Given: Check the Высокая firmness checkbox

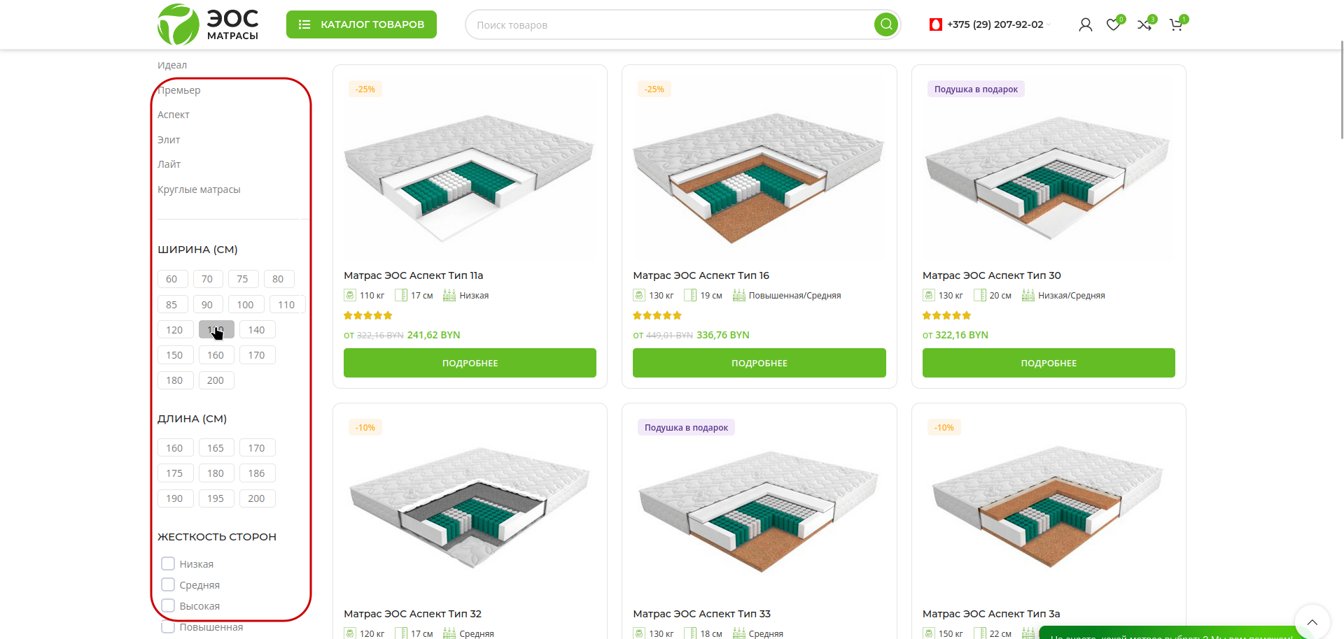Looking at the screenshot, I should (168, 605).
